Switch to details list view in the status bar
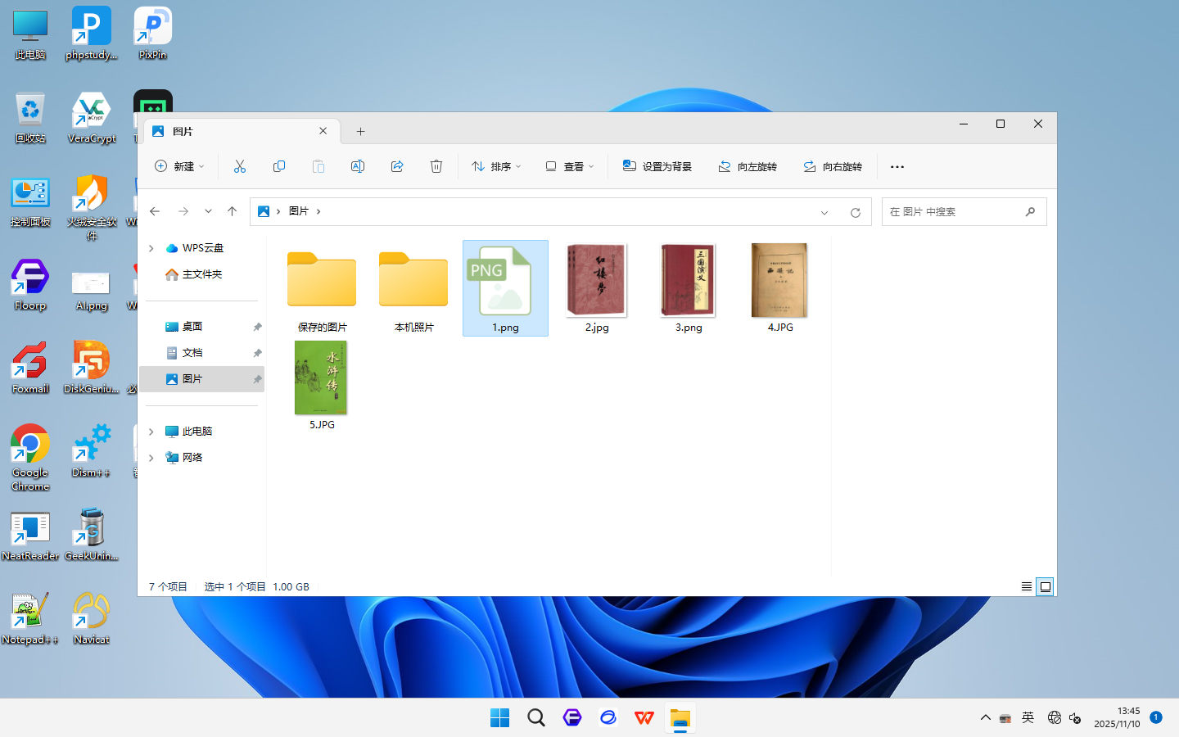The width and height of the screenshot is (1179, 737). click(x=1027, y=586)
